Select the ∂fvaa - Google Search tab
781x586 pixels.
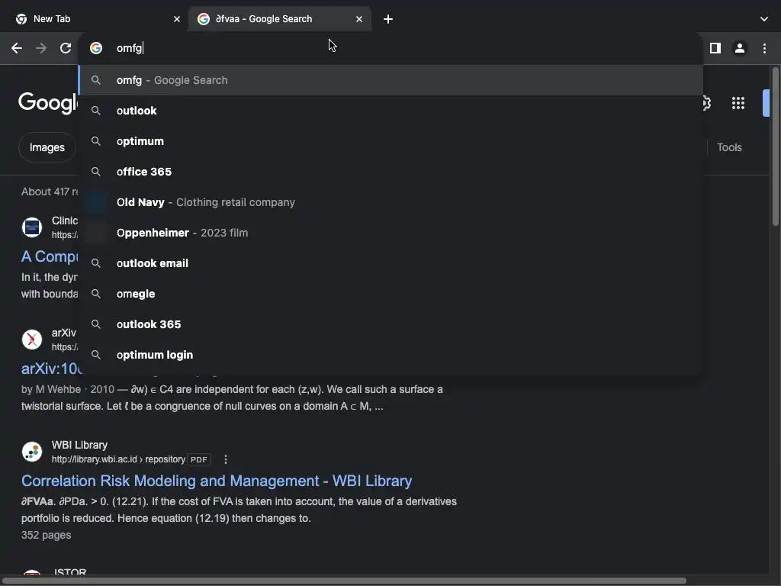[279, 19]
